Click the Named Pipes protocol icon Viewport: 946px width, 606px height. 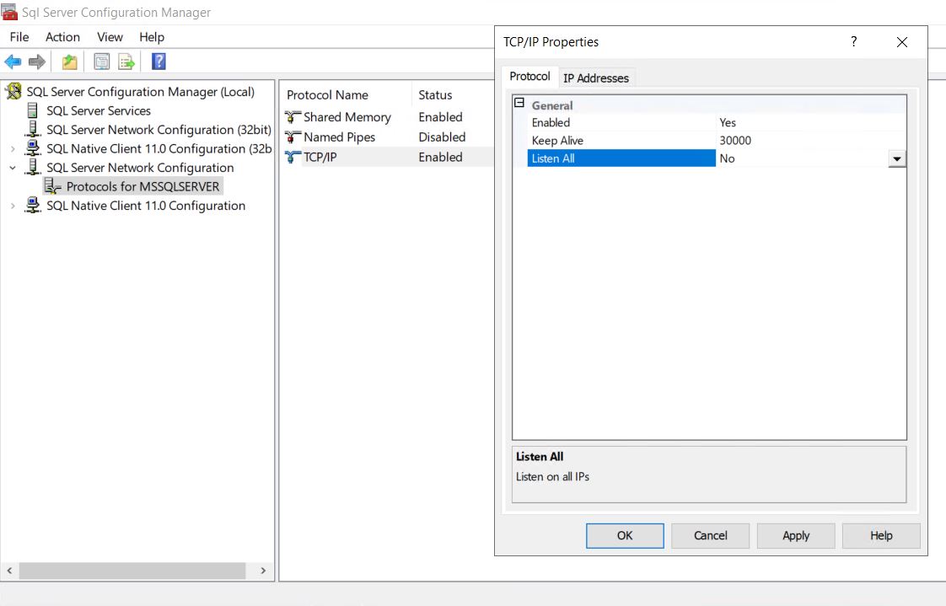click(x=293, y=137)
